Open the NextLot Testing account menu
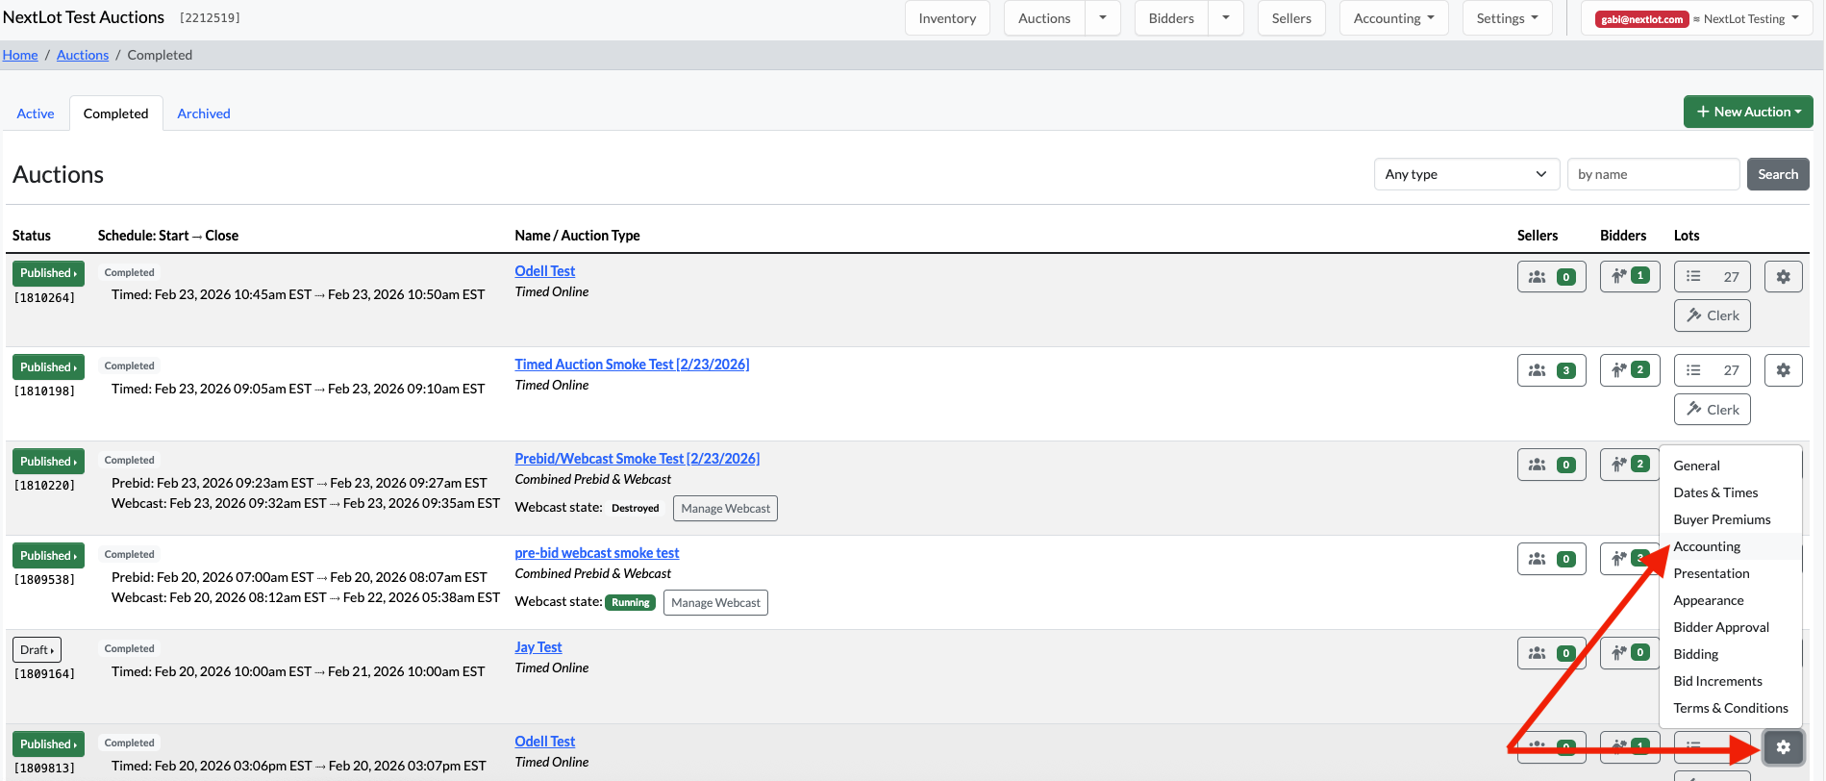The height and width of the screenshot is (781, 1826). tap(1696, 18)
